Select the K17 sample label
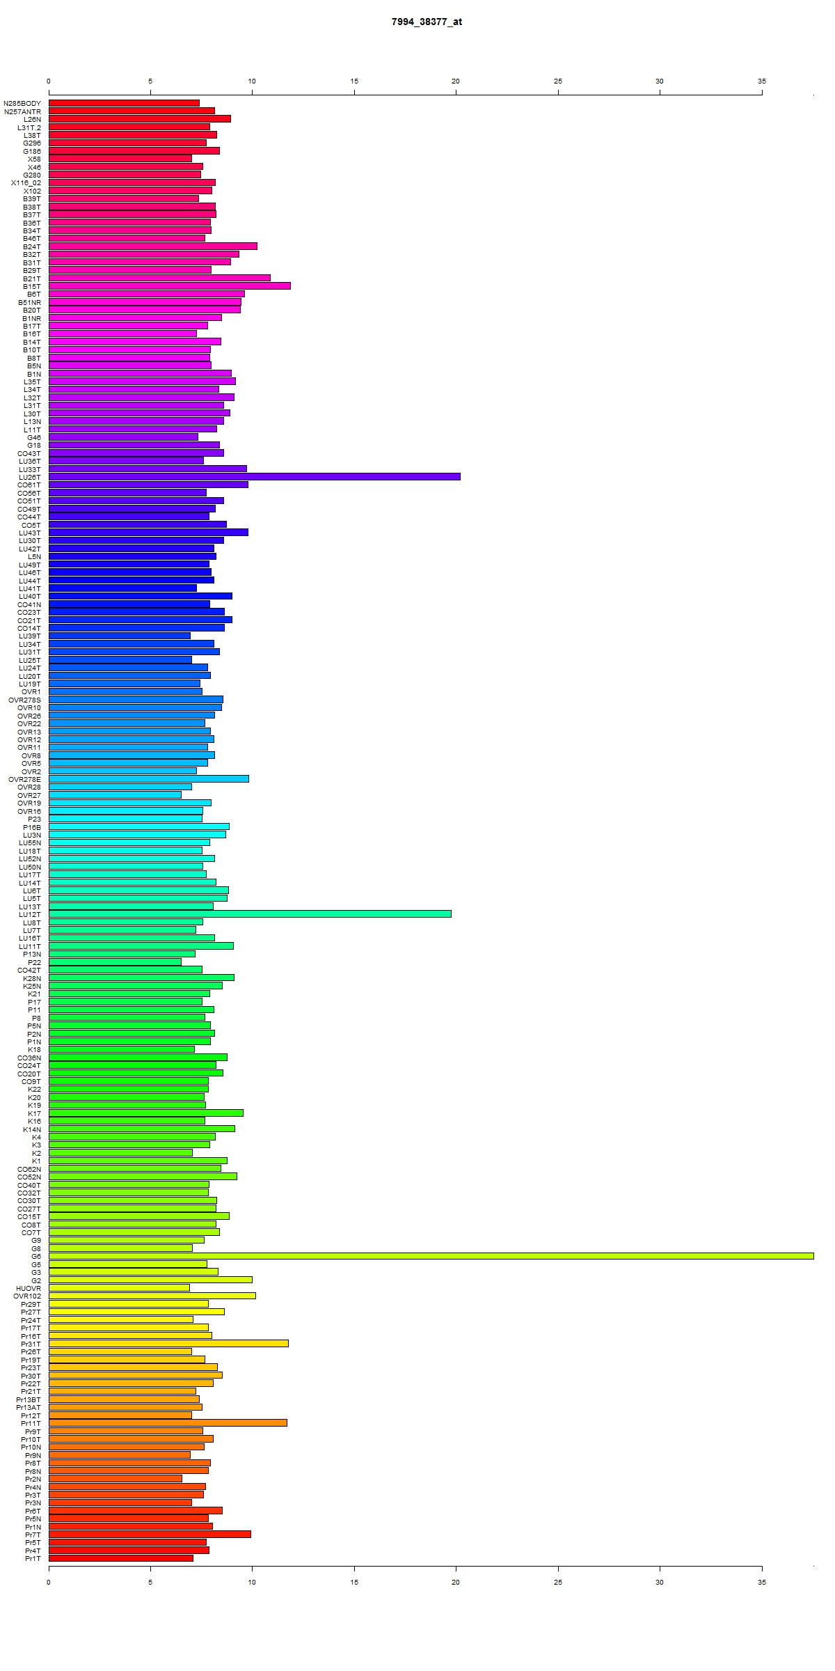The width and height of the screenshot is (835, 1671). pyautogui.click(x=35, y=1113)
